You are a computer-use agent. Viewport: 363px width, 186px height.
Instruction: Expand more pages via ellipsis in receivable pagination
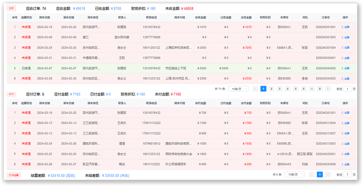click(312, 89)
